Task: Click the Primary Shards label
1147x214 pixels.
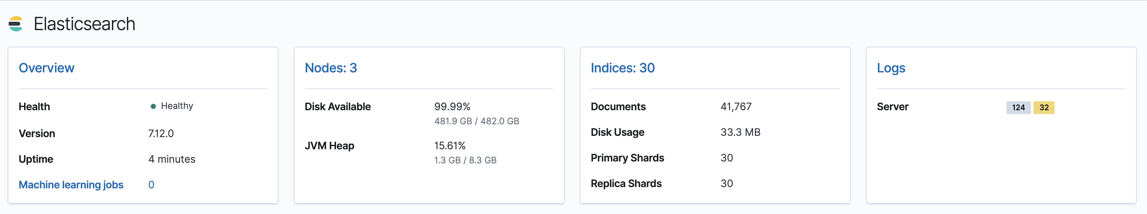Action: point(627,158)
